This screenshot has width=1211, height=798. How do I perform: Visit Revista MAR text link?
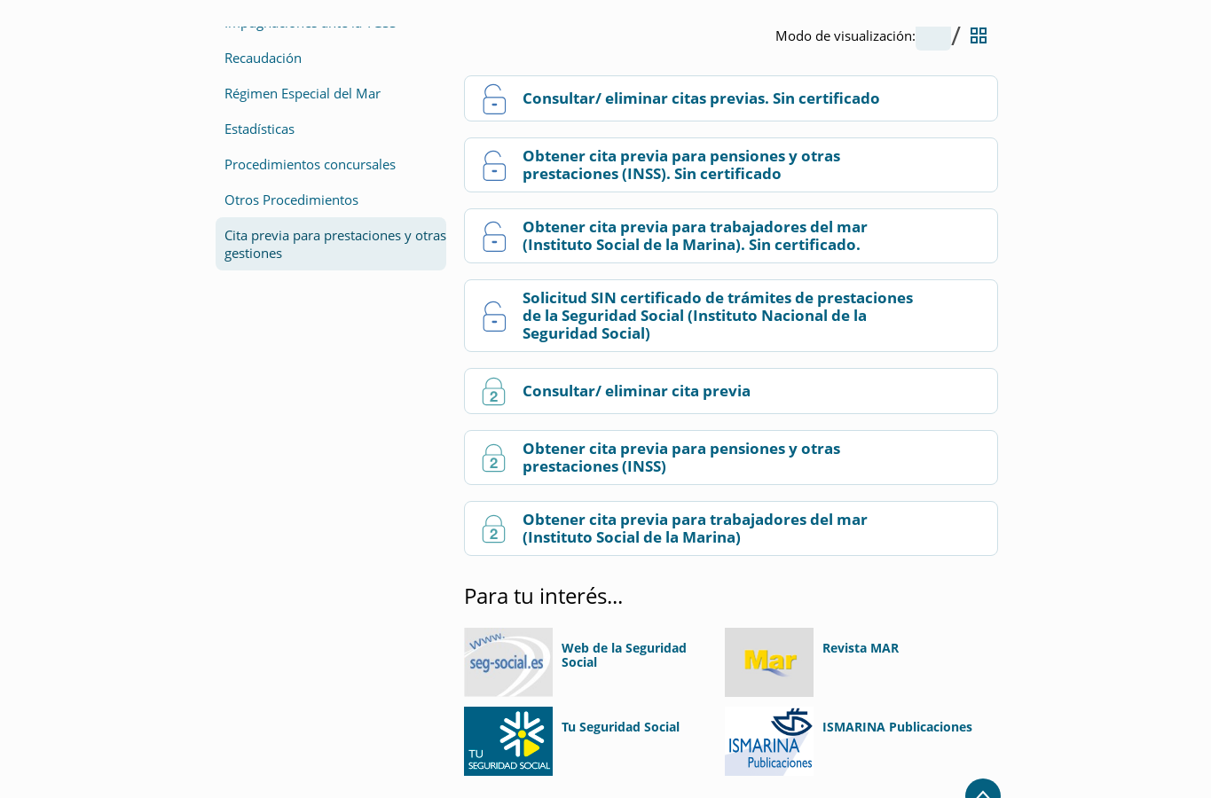[861, 648]
